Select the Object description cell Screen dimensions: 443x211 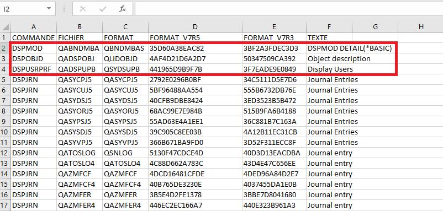339,58
